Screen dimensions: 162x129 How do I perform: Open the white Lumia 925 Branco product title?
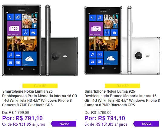122,98
